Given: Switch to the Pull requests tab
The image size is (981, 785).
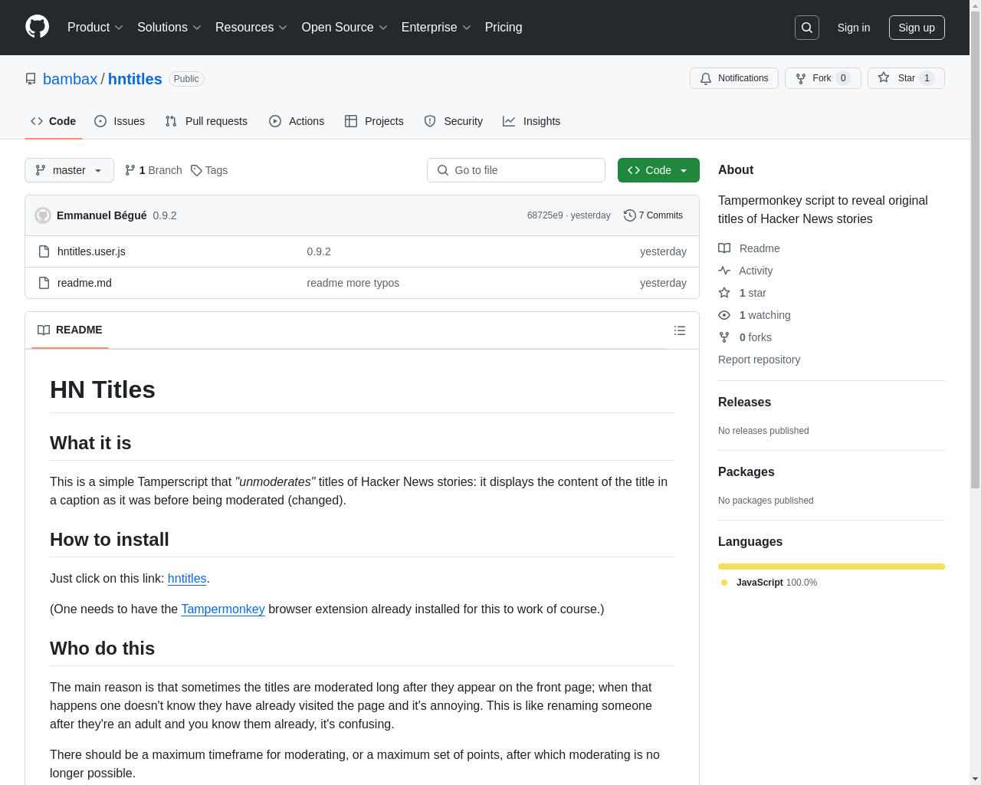Looking at the screenshot, I should point(206,121).
